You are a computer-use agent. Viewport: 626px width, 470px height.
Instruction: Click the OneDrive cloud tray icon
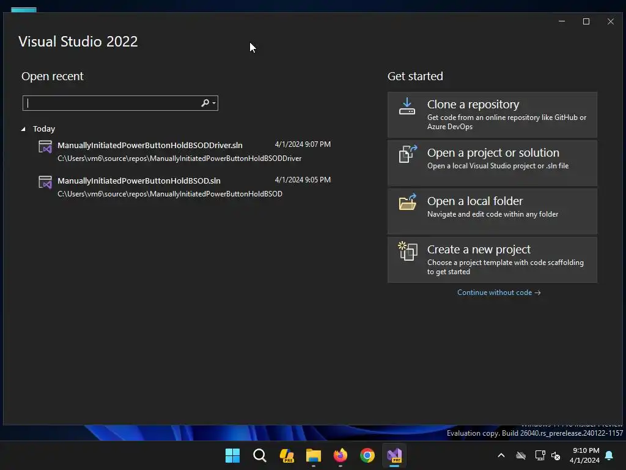[x=521, y=455]
